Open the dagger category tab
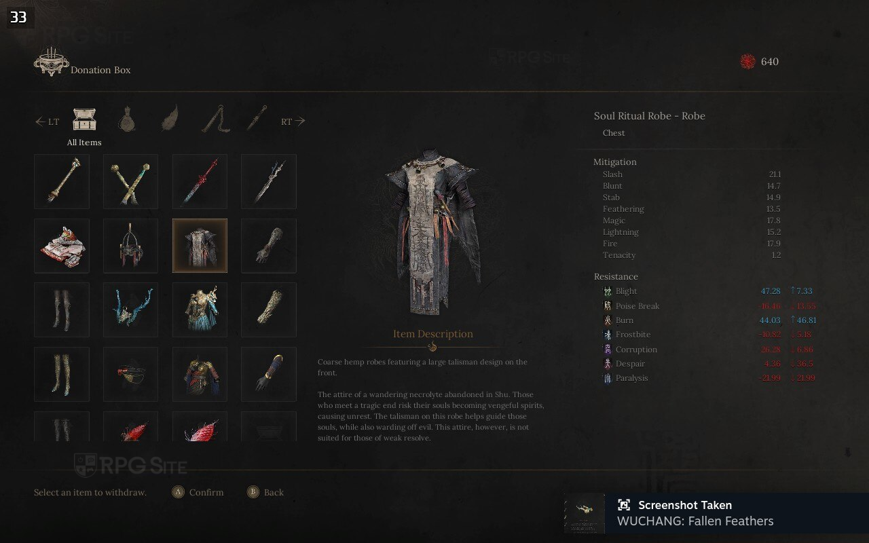The image size is (869, 543). (x=257, y=118)
